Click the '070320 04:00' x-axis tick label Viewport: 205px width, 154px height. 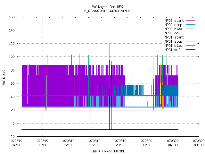(x=173, y=143)
